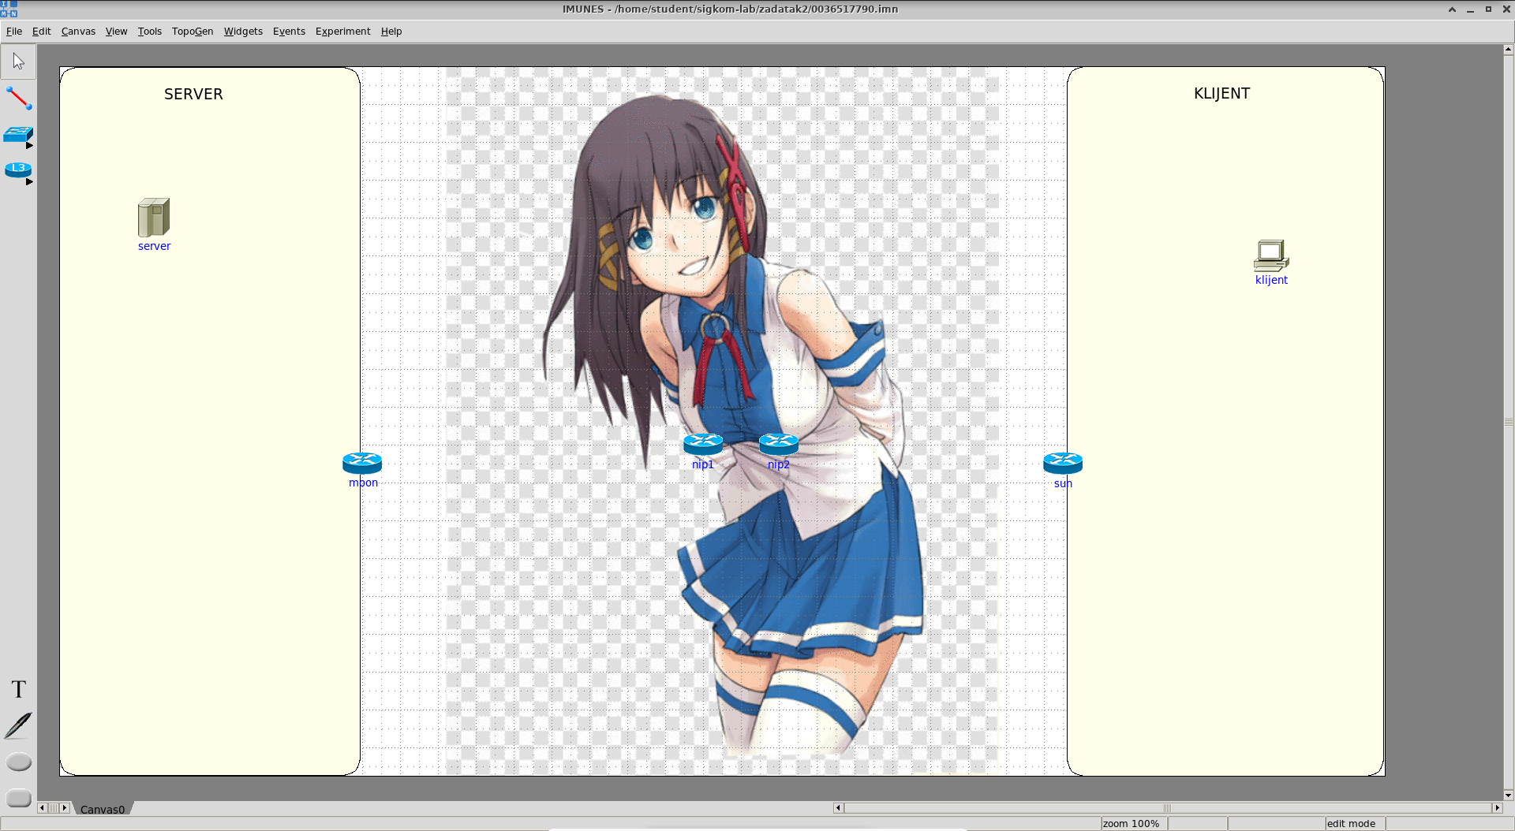This screenshot has height=831, width=1515.
Task: Click the KLIJENT annotation label
Action: coord(1221,93)
